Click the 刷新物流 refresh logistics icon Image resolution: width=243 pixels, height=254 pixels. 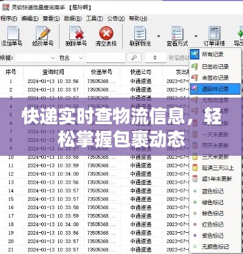click(x=140, y=33)
